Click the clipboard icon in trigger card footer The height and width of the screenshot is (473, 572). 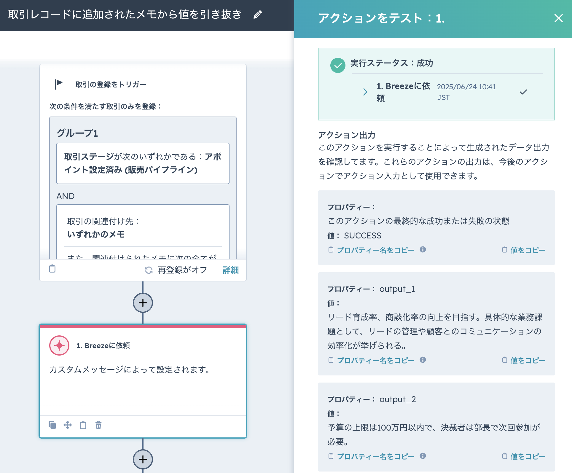tap(52, 269)
